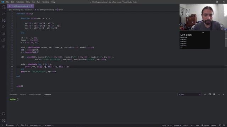
Task: Open the Run menu
Action: click(39, 2)
